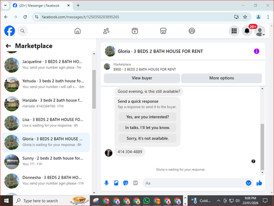The height and width of the screenshot is (206, 274).
Task: Click install app icon in address bar
Action: click(237, 17)
